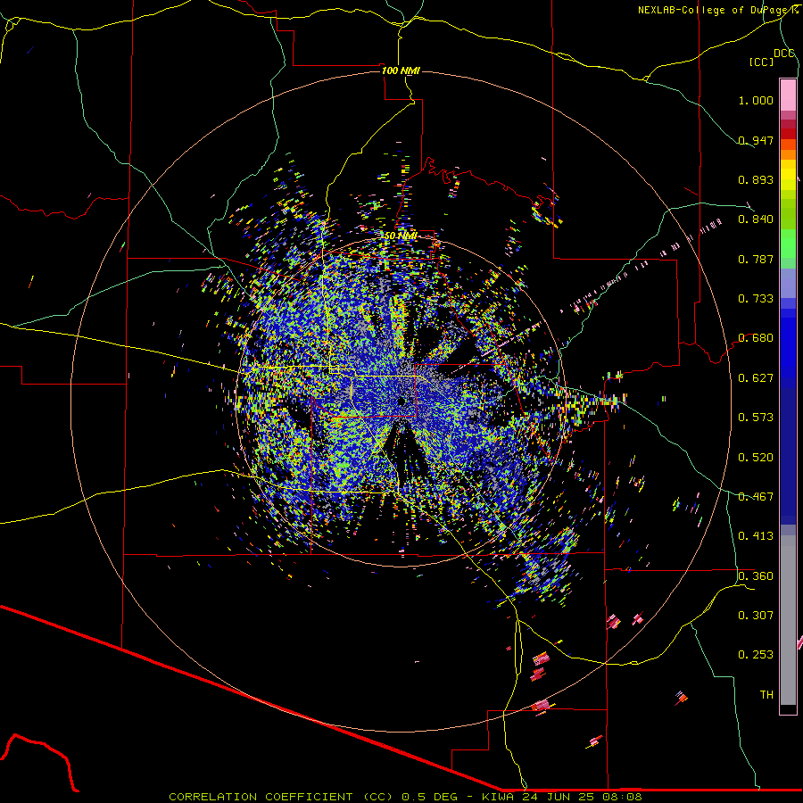Select the 0.253 scale value

click(x=756, y=655)
